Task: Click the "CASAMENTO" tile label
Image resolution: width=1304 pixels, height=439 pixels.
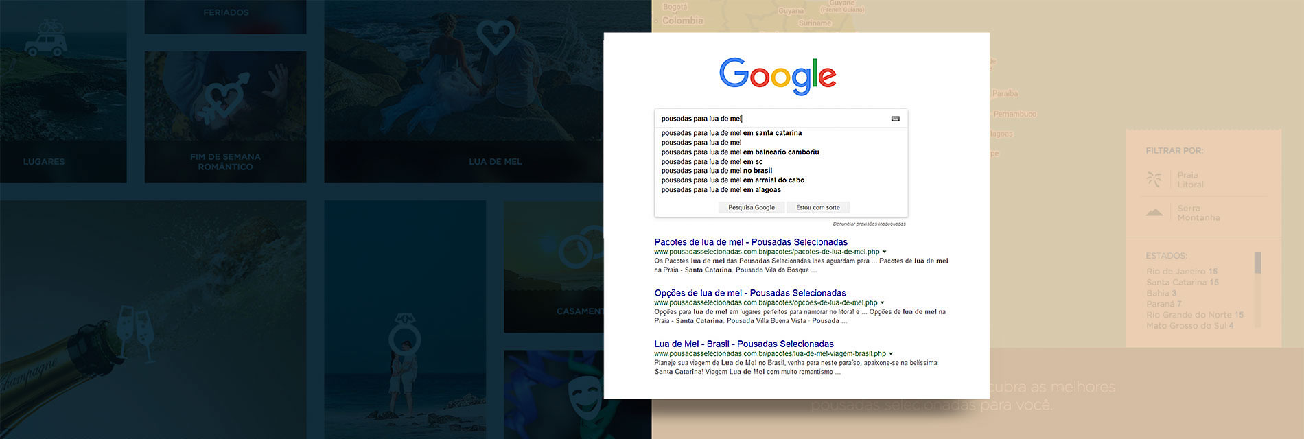Action: pos(580,311)
